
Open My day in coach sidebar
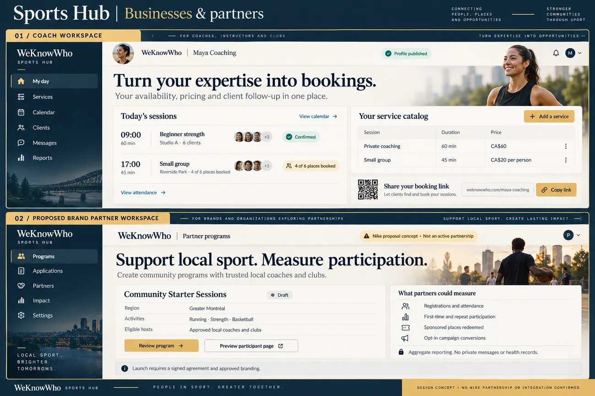[54, 81]
